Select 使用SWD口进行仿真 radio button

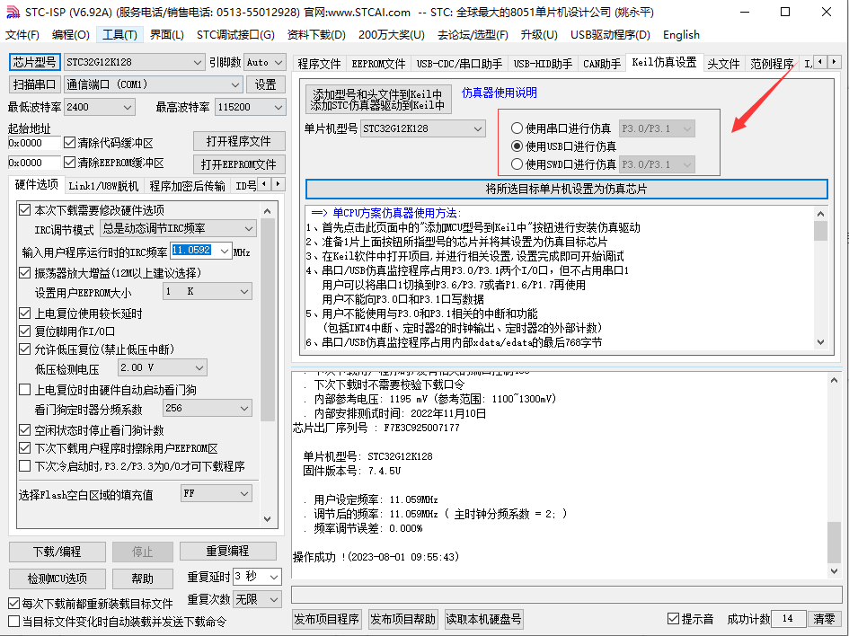[x=517, y=164]
